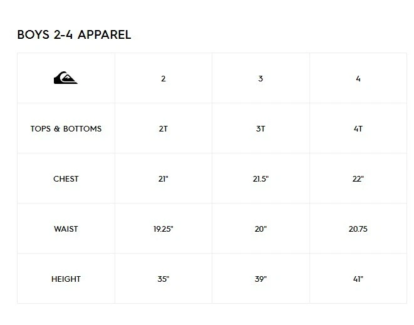
Task: Click the 41" height value
Action: coord(358,279)
